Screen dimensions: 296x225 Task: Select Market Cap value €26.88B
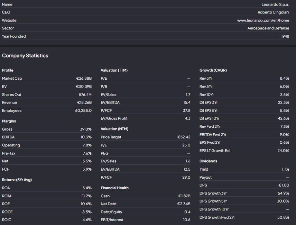coord(84,78)
